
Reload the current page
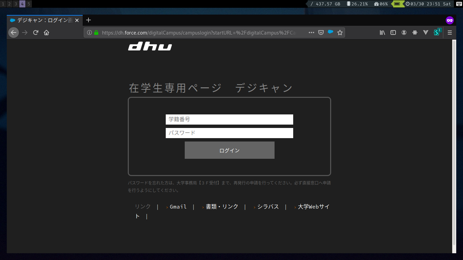[35, 32]
